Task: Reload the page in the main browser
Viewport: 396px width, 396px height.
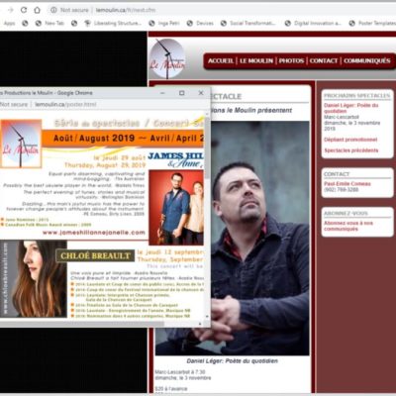Action: [x=24, y=10]
